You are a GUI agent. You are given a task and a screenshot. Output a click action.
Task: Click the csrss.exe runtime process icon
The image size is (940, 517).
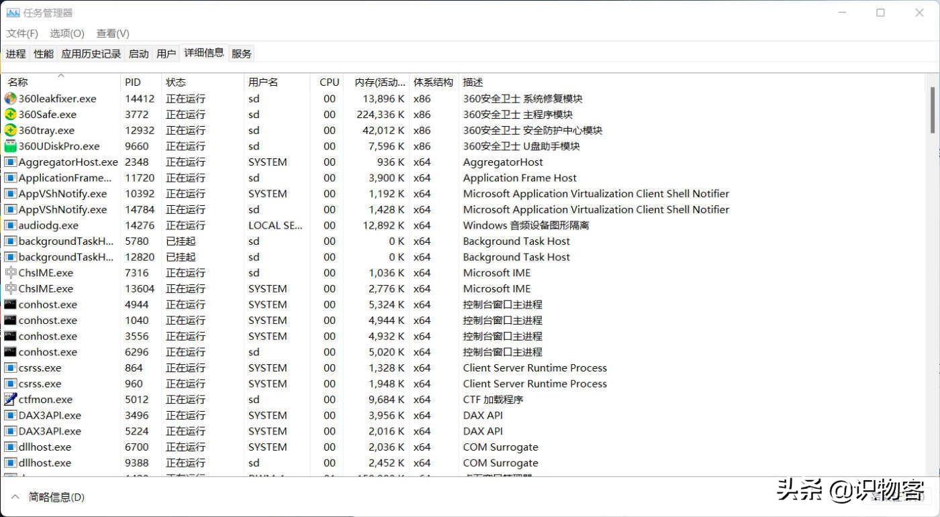(11, 367)
